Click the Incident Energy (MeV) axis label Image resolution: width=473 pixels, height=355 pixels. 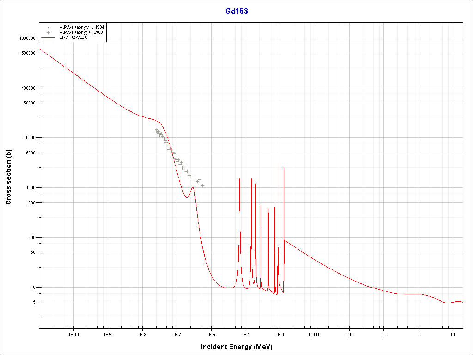click(x=240, y=346)
